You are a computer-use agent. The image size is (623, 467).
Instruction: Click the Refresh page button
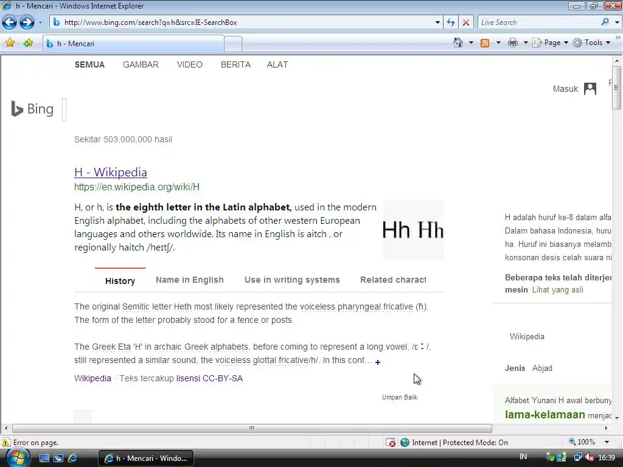[451, 22]
